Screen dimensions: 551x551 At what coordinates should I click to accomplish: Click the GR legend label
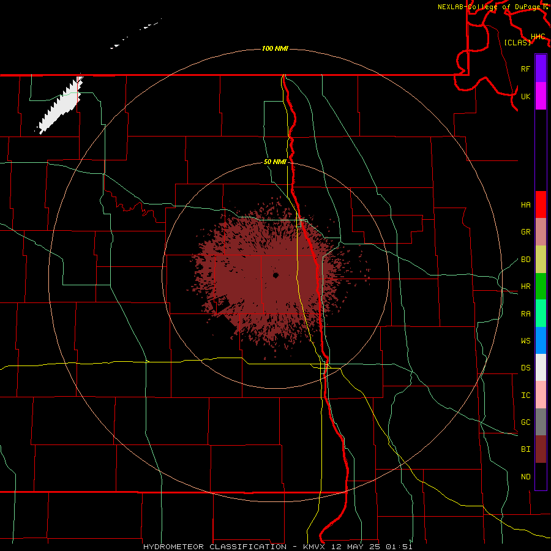point(525,232)
